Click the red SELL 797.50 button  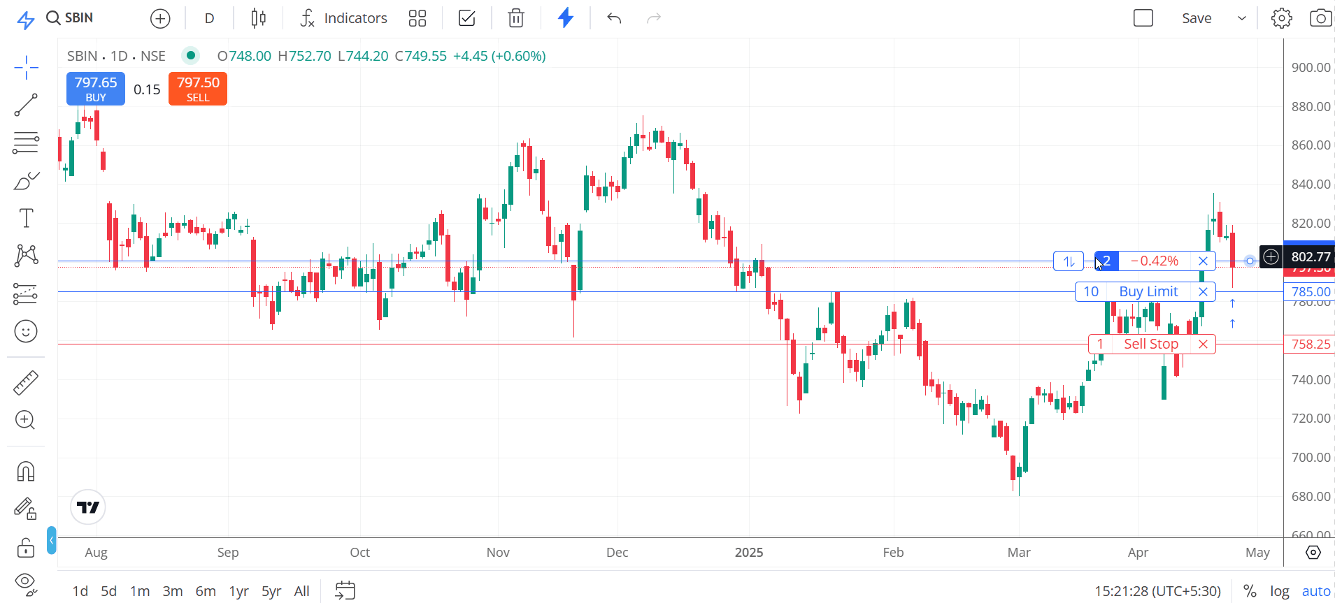(198, 89)
